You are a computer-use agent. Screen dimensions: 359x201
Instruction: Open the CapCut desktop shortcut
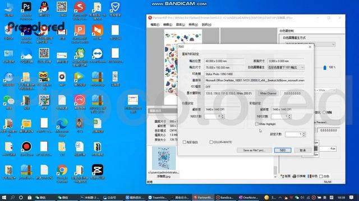[98, 170]
